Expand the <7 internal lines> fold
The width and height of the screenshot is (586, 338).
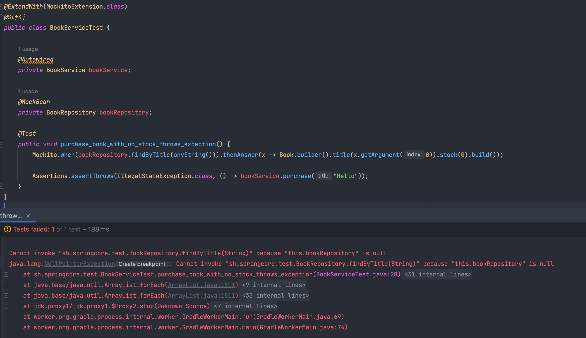[245, 306]
